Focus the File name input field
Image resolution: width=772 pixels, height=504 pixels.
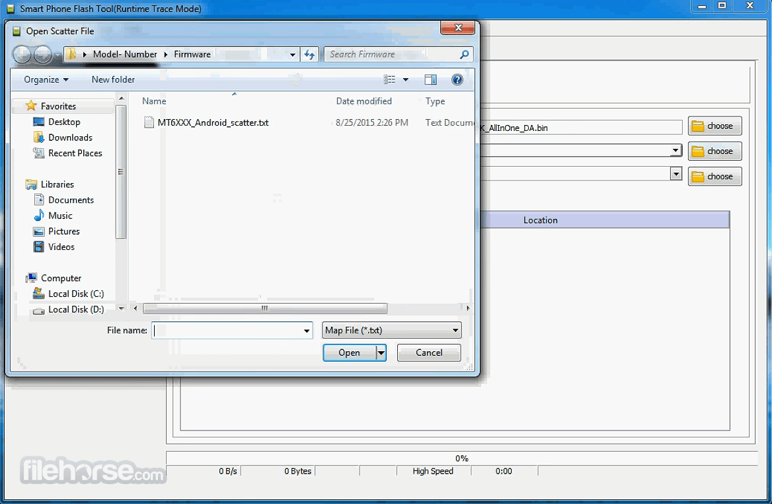[x=227, y=331]
